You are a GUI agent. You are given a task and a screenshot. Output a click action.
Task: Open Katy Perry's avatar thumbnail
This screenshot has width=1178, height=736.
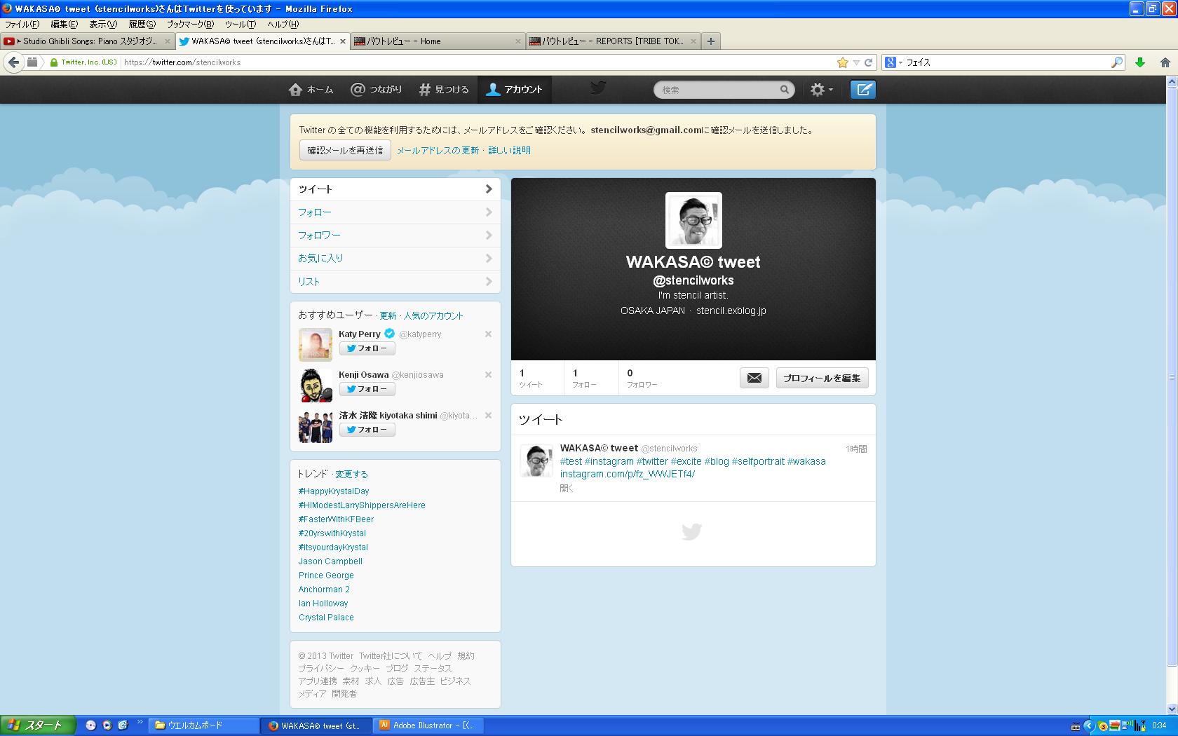[x=316, y=345]
